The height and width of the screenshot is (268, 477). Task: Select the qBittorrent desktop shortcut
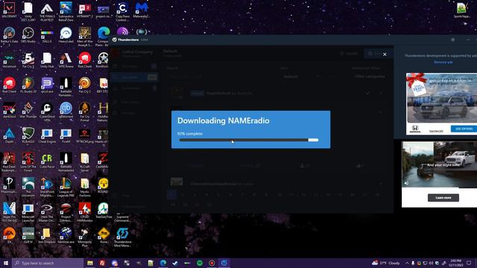point(66,110)
